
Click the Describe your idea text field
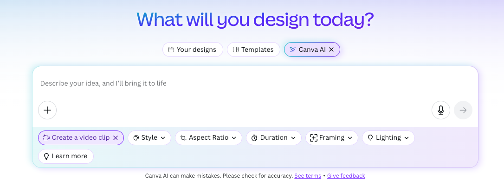click(255, 84)
